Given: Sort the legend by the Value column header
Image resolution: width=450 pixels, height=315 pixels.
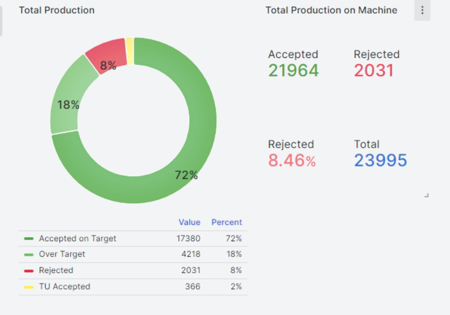Looking at the screenshot, I should (189, 222).
